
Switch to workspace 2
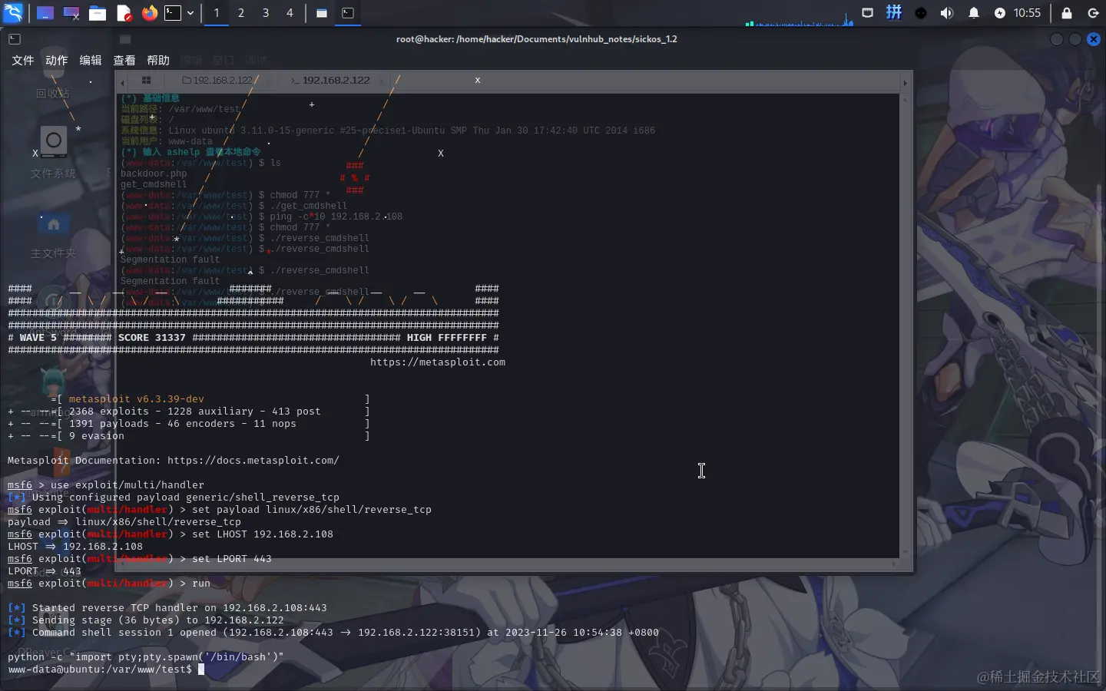(241, 13)
